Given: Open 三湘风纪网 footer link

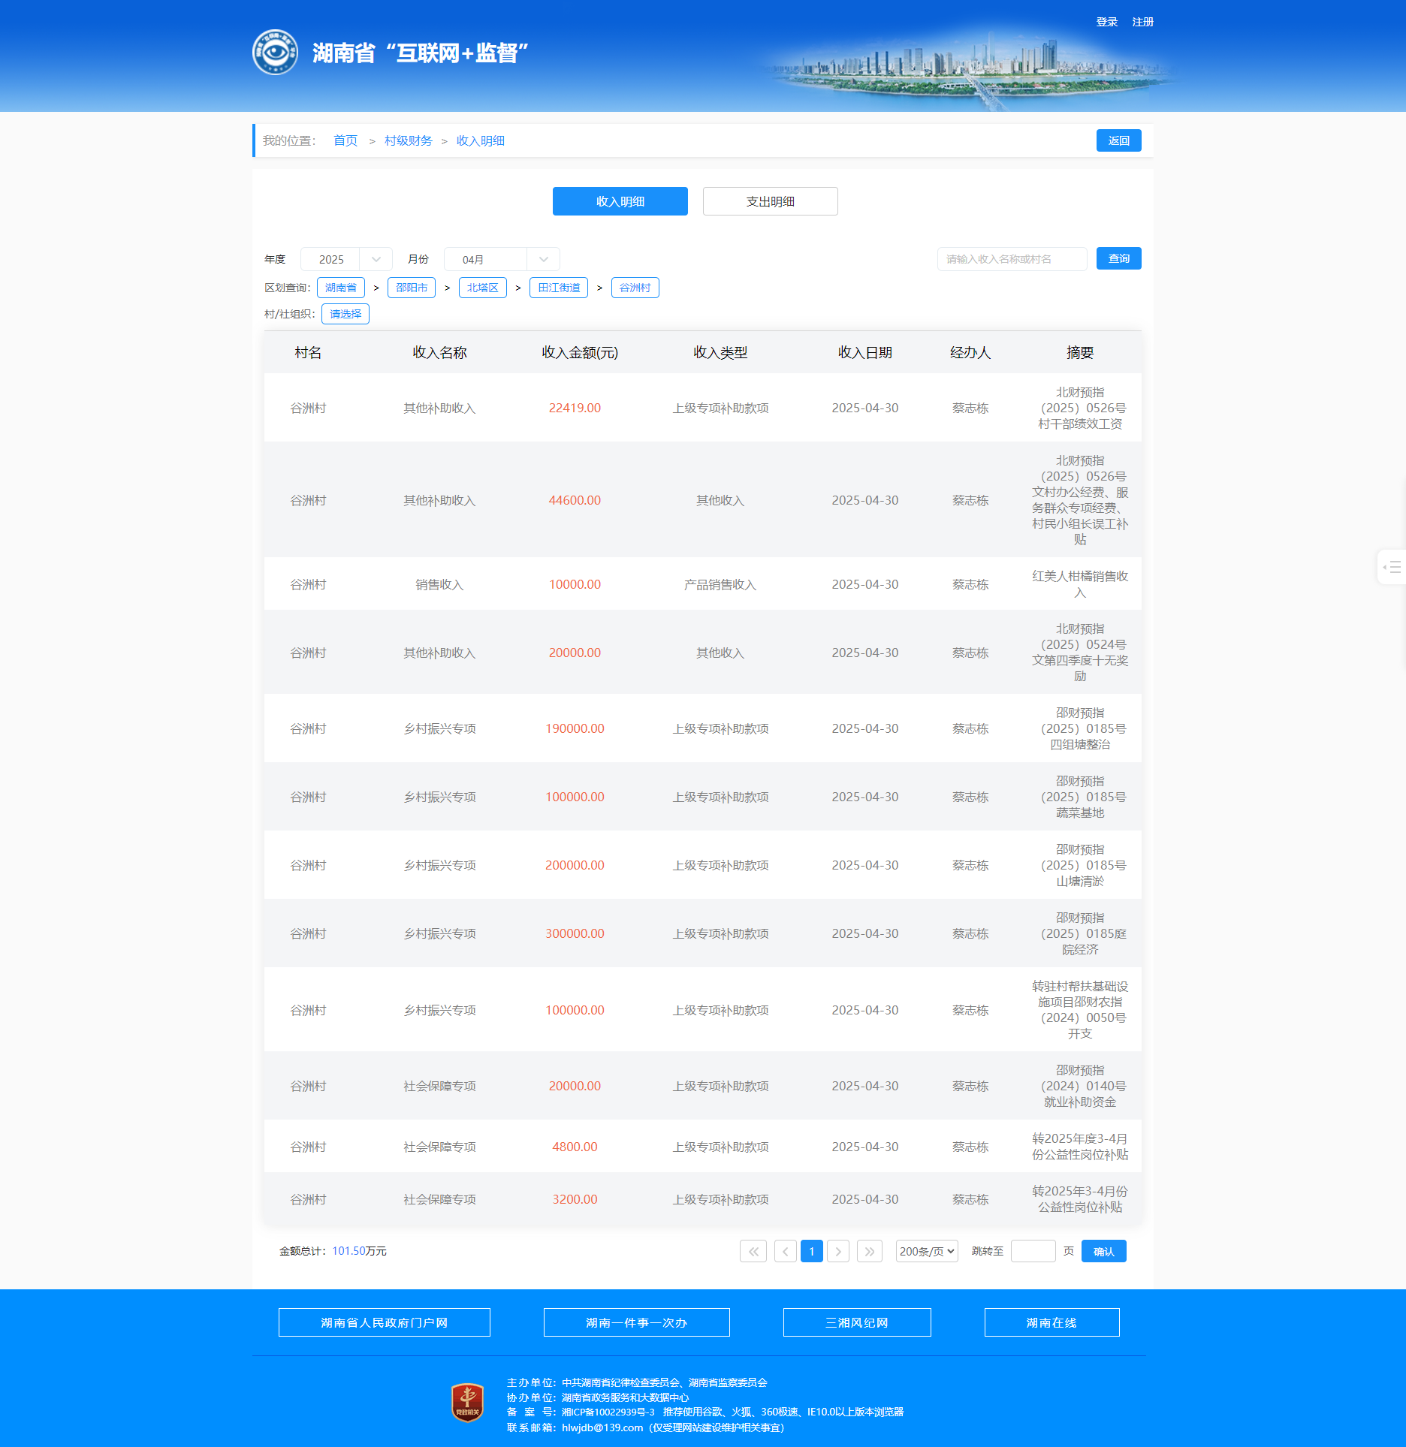Looking at the screenshot, I should click(857, 1322).
